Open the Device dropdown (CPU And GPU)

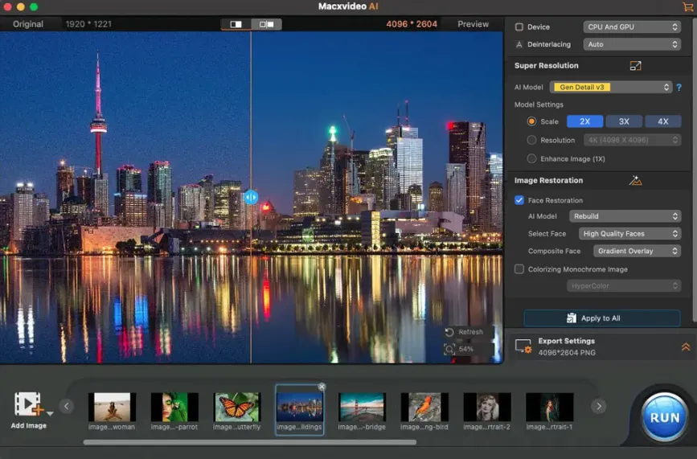click(632, 27)
